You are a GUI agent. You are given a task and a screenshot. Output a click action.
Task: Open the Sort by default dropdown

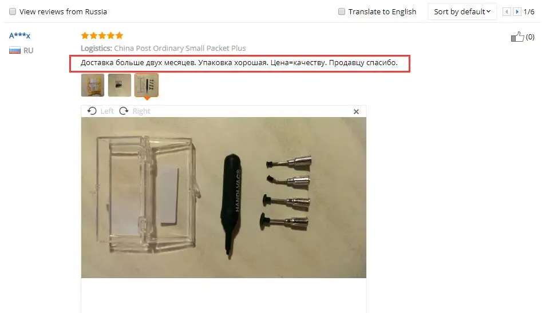[x=462, y=12]
